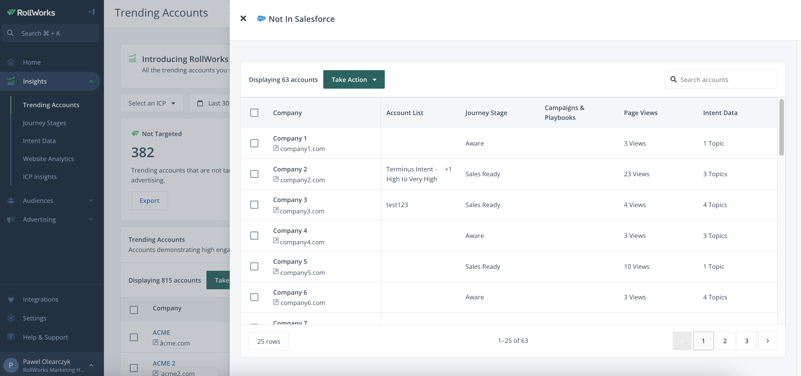Viewport: 801px width, 376px height.
Task: Click the +1 account list badge
Action: 448,169
